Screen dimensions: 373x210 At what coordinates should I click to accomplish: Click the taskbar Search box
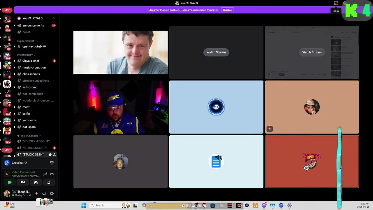(110, 205)
